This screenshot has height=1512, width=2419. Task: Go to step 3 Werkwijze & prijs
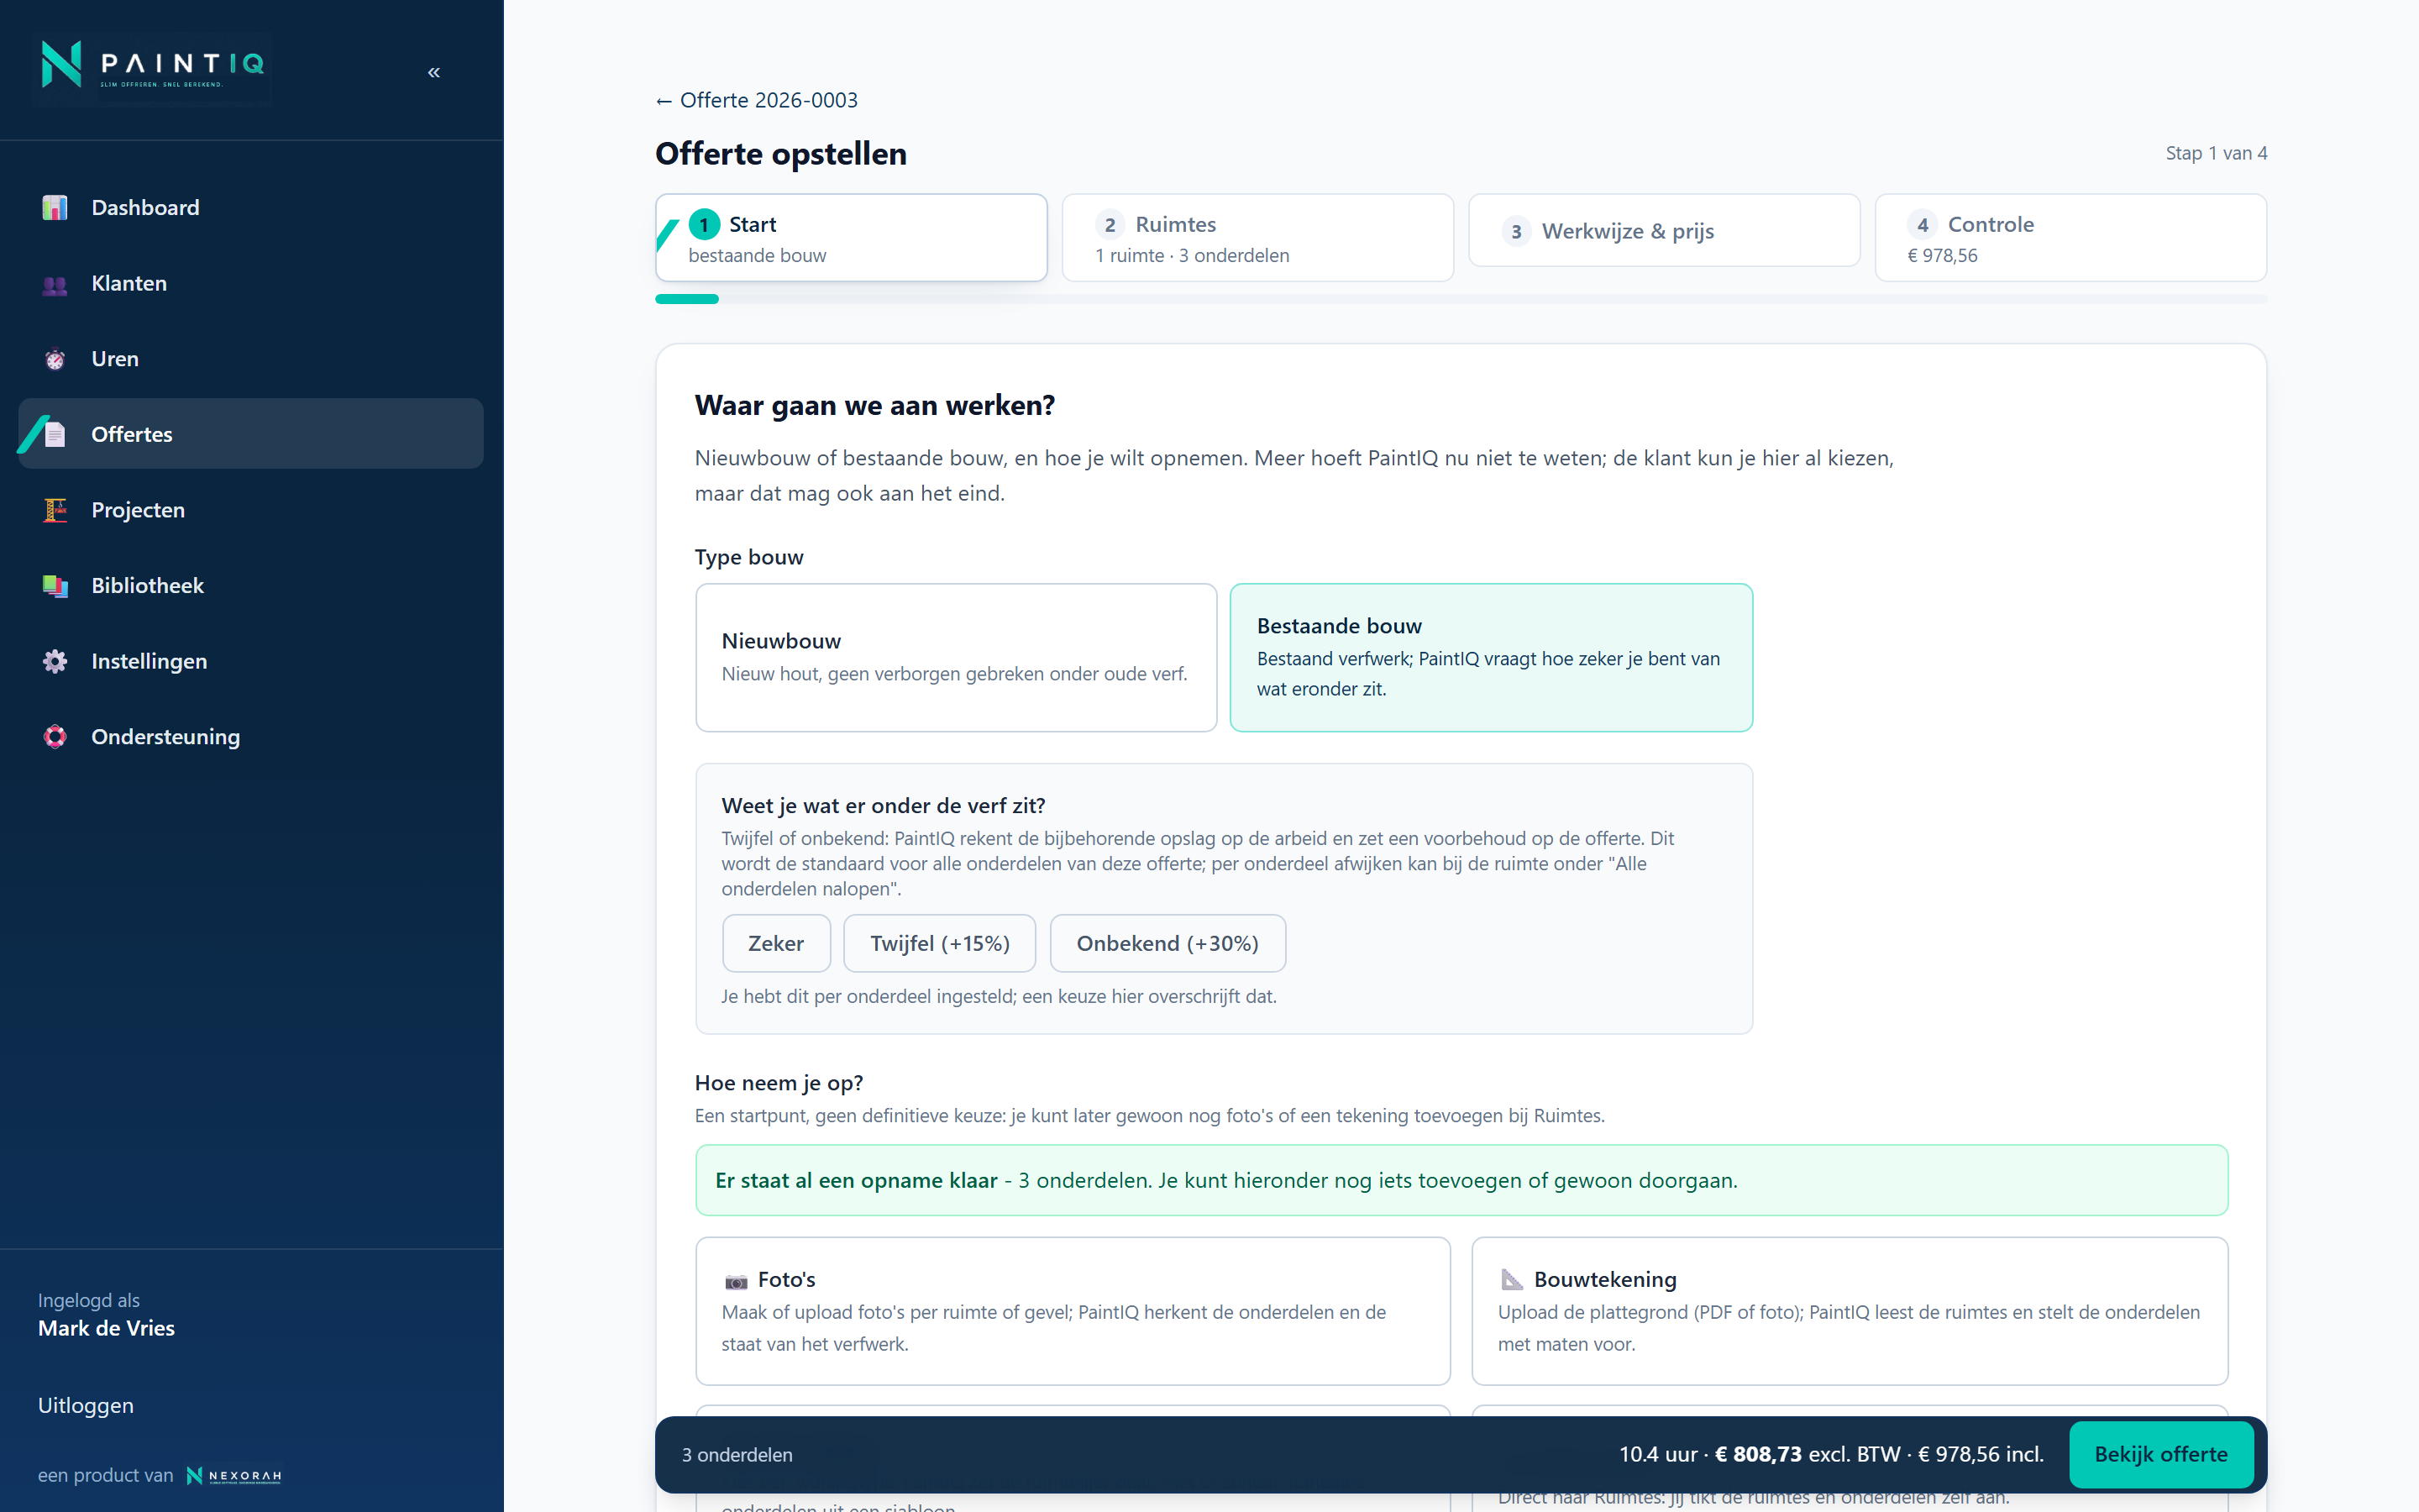(x=1663, y=231)
